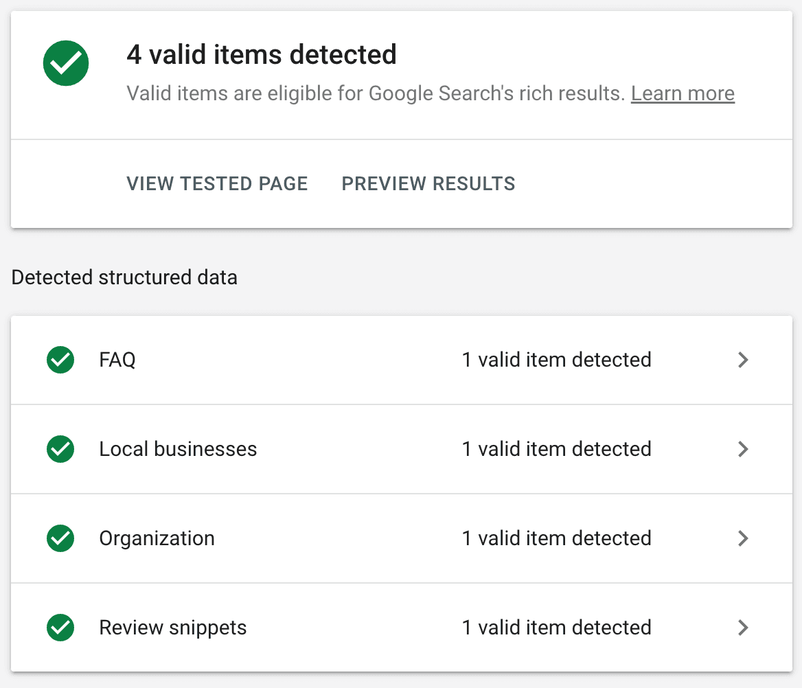Expand the Review snippets details
802x688 pixels.
click(743, 628)
